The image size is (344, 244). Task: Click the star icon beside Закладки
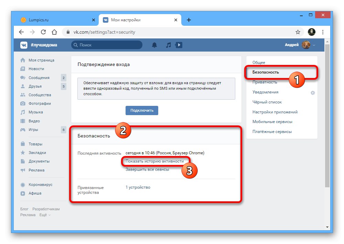(23, 153)
